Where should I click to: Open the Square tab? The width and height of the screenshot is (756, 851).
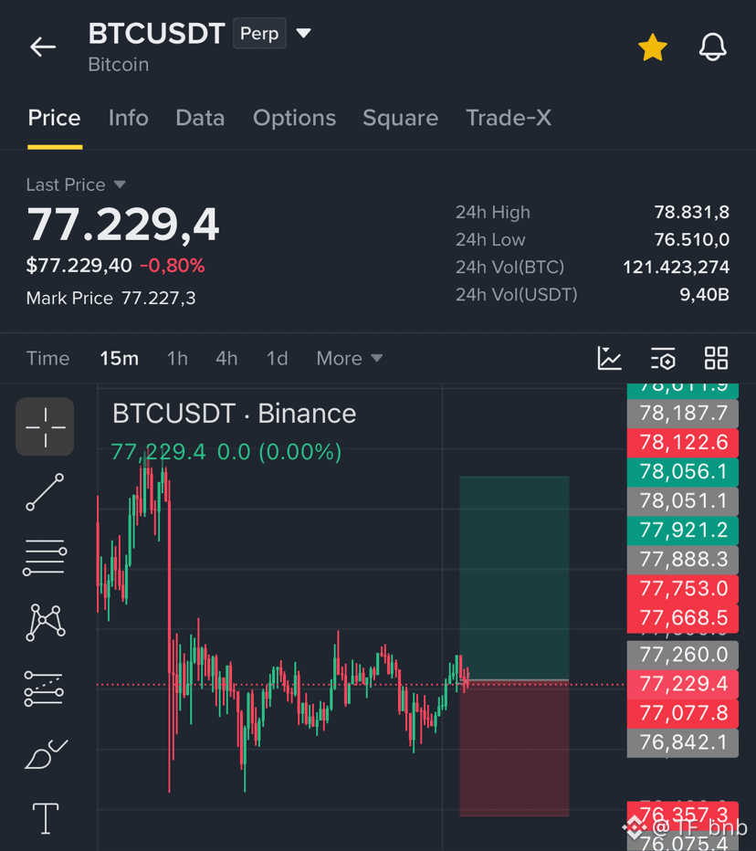[401, 118]
